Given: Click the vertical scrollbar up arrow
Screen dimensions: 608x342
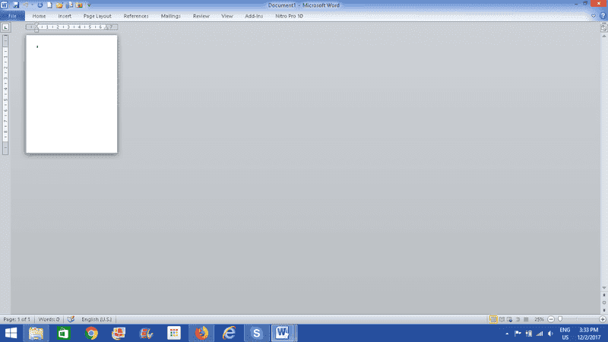Looking at the screenshot, I should point(604,36).
